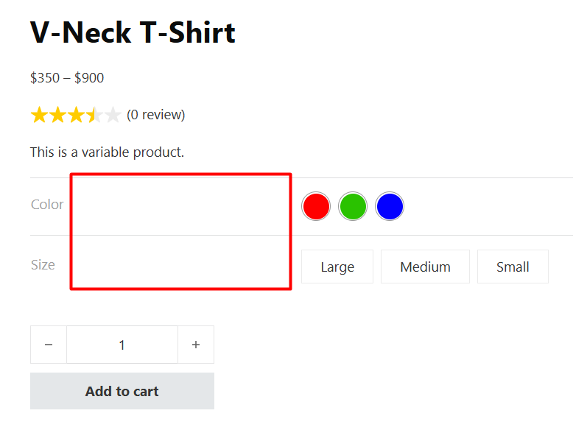Click the Size attribute label
Image resolution: width=587 pixels, height=430 pixels.
tap(43, 264)
